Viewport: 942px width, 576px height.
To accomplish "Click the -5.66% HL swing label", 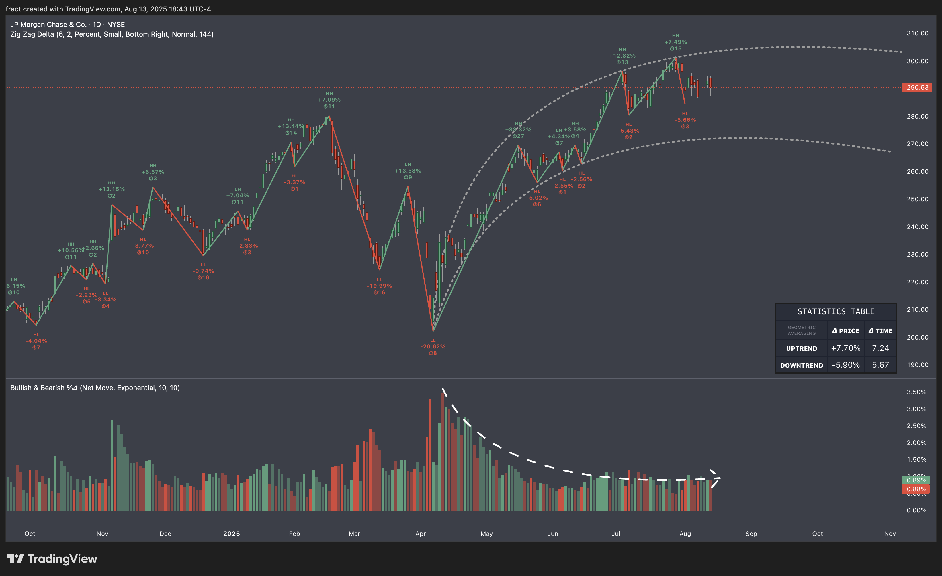I will coord(685,120).
